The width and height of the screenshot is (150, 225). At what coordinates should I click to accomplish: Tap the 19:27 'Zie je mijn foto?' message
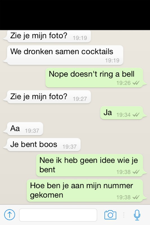click(x=47, y=97)
